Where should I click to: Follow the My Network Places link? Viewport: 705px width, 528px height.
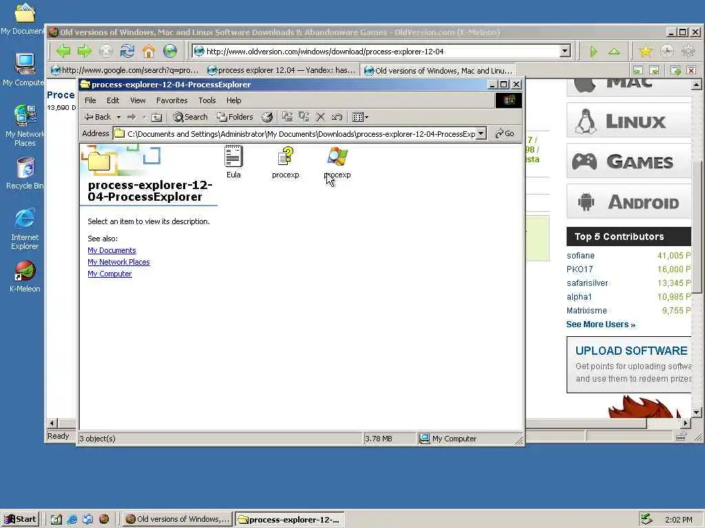118,262
